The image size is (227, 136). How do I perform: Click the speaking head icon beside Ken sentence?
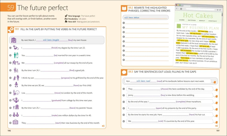[215, 82]
